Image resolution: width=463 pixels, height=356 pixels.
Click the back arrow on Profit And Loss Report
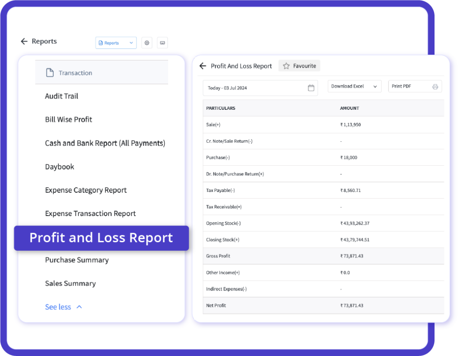click(203, 66)
